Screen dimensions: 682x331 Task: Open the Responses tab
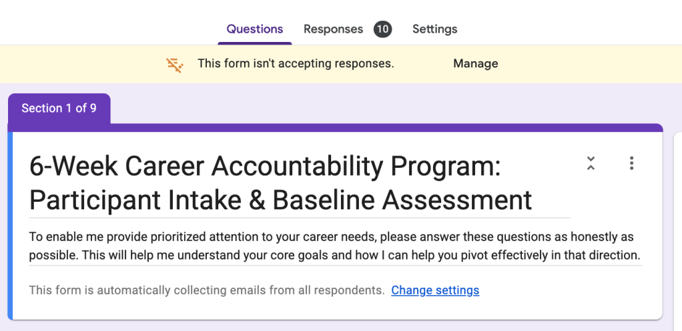coord(333,29)
